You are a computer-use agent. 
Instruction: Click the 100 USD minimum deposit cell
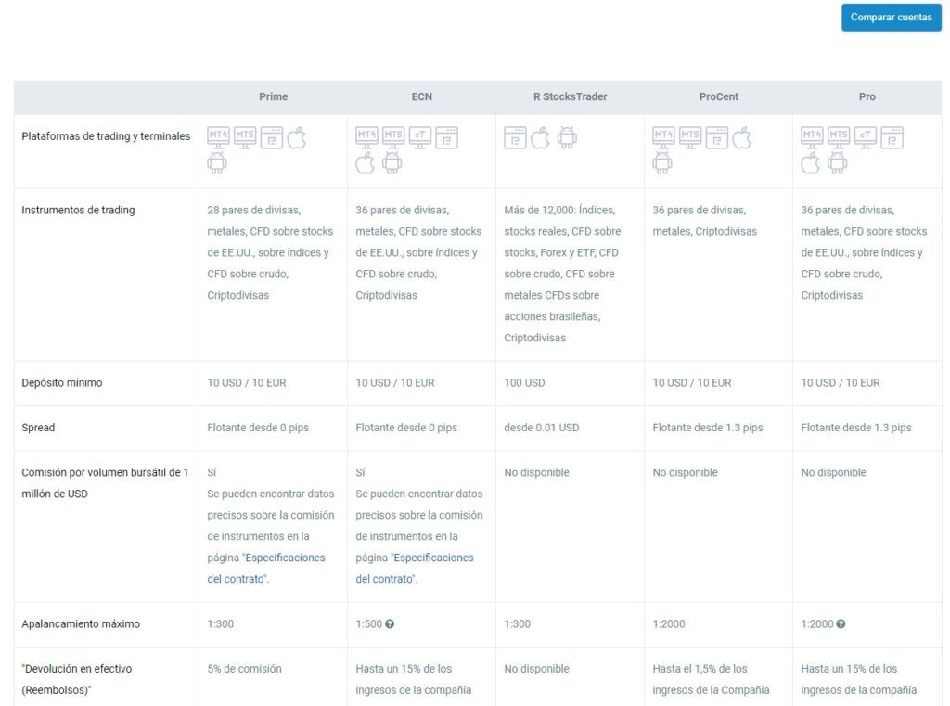525,383
